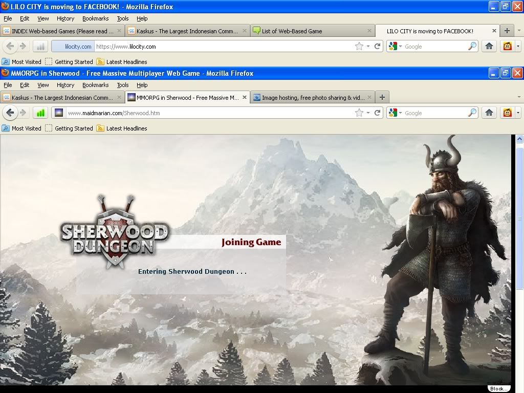Expand search engine list in LILO CITY window
The height and width of the screenshot is (393, 524).
click(400, 47)
